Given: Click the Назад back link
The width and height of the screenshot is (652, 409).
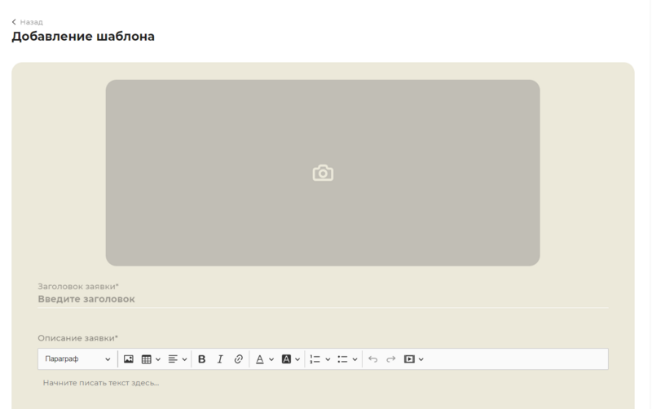Looking at the screenshot, I should pos(27,22).
